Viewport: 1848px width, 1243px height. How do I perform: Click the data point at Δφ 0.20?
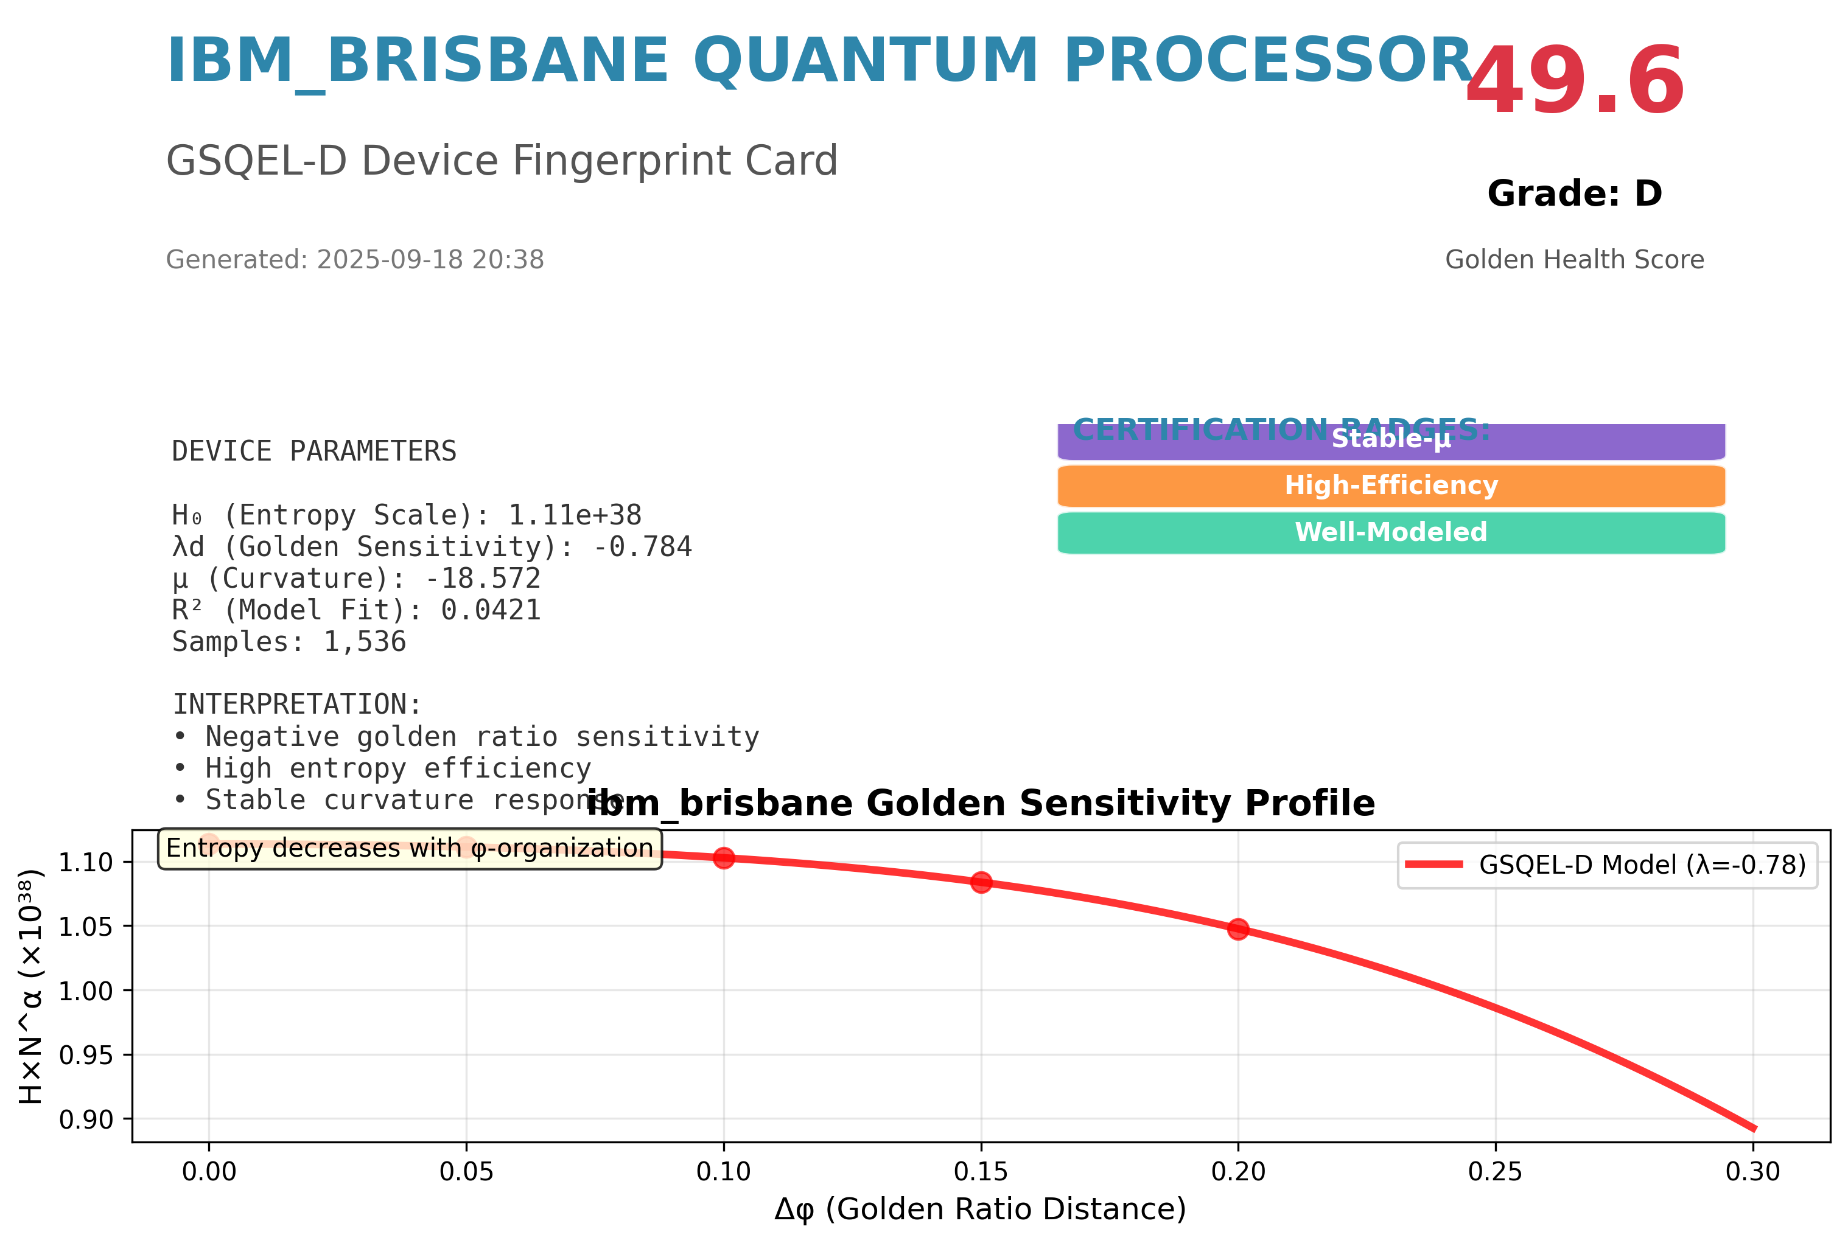pyautogui.click(x=1238, y=929)
